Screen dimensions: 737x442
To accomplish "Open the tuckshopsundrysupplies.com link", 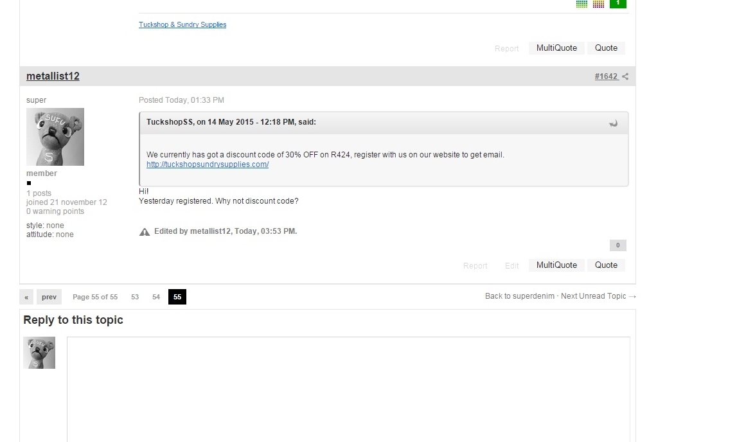I will tap(208, 164).
